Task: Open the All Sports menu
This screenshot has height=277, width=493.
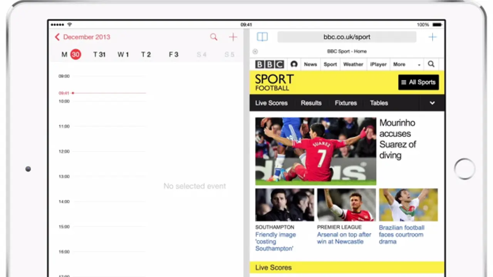Action: (418, 82)
